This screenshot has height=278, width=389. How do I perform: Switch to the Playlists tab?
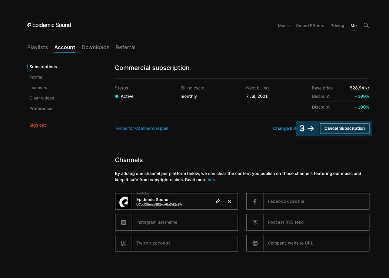(x=37, y=47)
